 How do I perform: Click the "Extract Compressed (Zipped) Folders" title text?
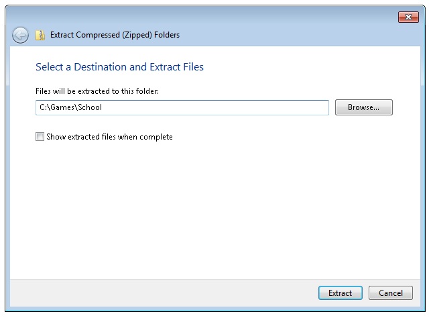tap(115, 35)
